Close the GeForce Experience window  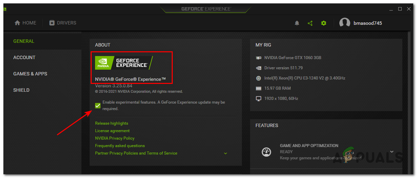pyautogui.click(x=409, y=9)
